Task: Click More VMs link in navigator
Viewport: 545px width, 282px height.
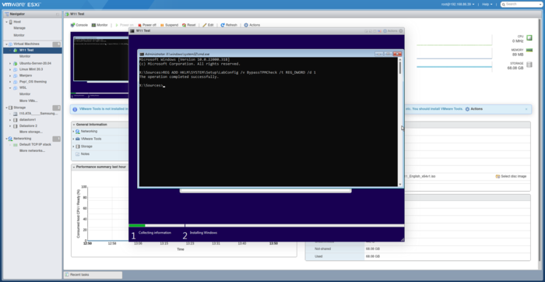Action: click(x=29, y=100)
